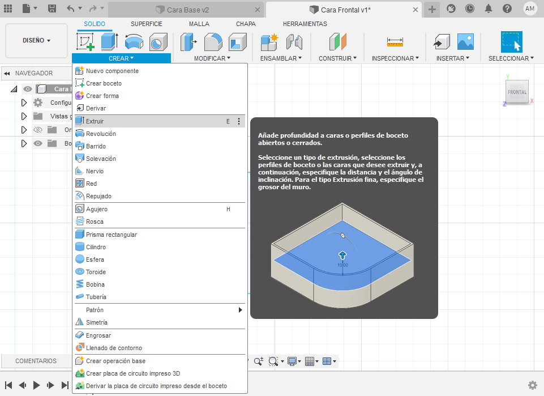Click the Shell toolbar icon

[x=238, y=42]
